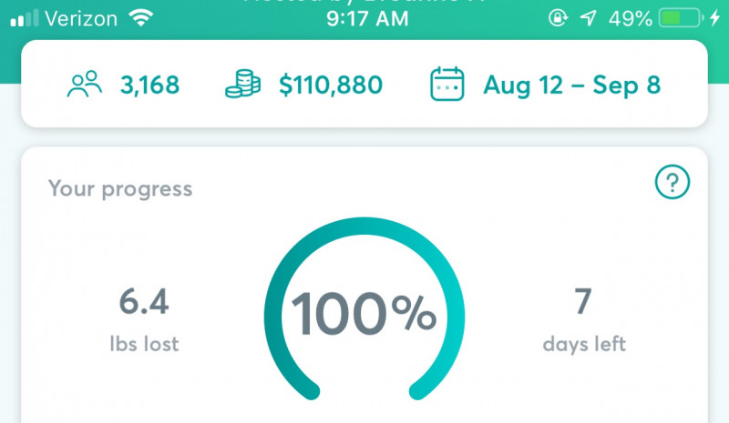The image size is (729, 423).
Task: Tap the calendar dates icon
Action: [x=447, y=84]
